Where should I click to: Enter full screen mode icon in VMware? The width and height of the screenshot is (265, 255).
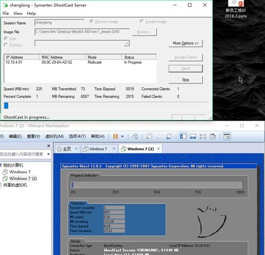(202, 137)
